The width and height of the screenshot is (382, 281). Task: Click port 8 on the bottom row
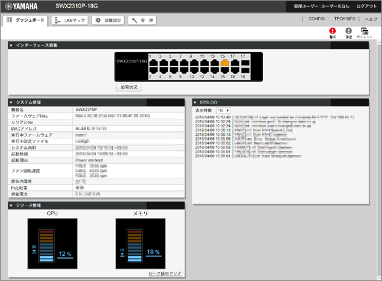tap(184, 70)
